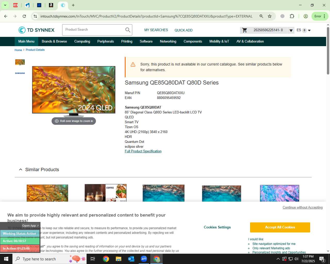Open AV & Collaboration menu
This screenshot has height=264, width=330.
pos(250,42)
